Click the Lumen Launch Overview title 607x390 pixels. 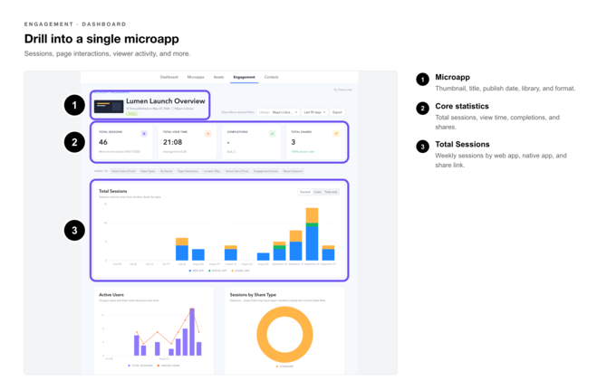tap(165, 100)
